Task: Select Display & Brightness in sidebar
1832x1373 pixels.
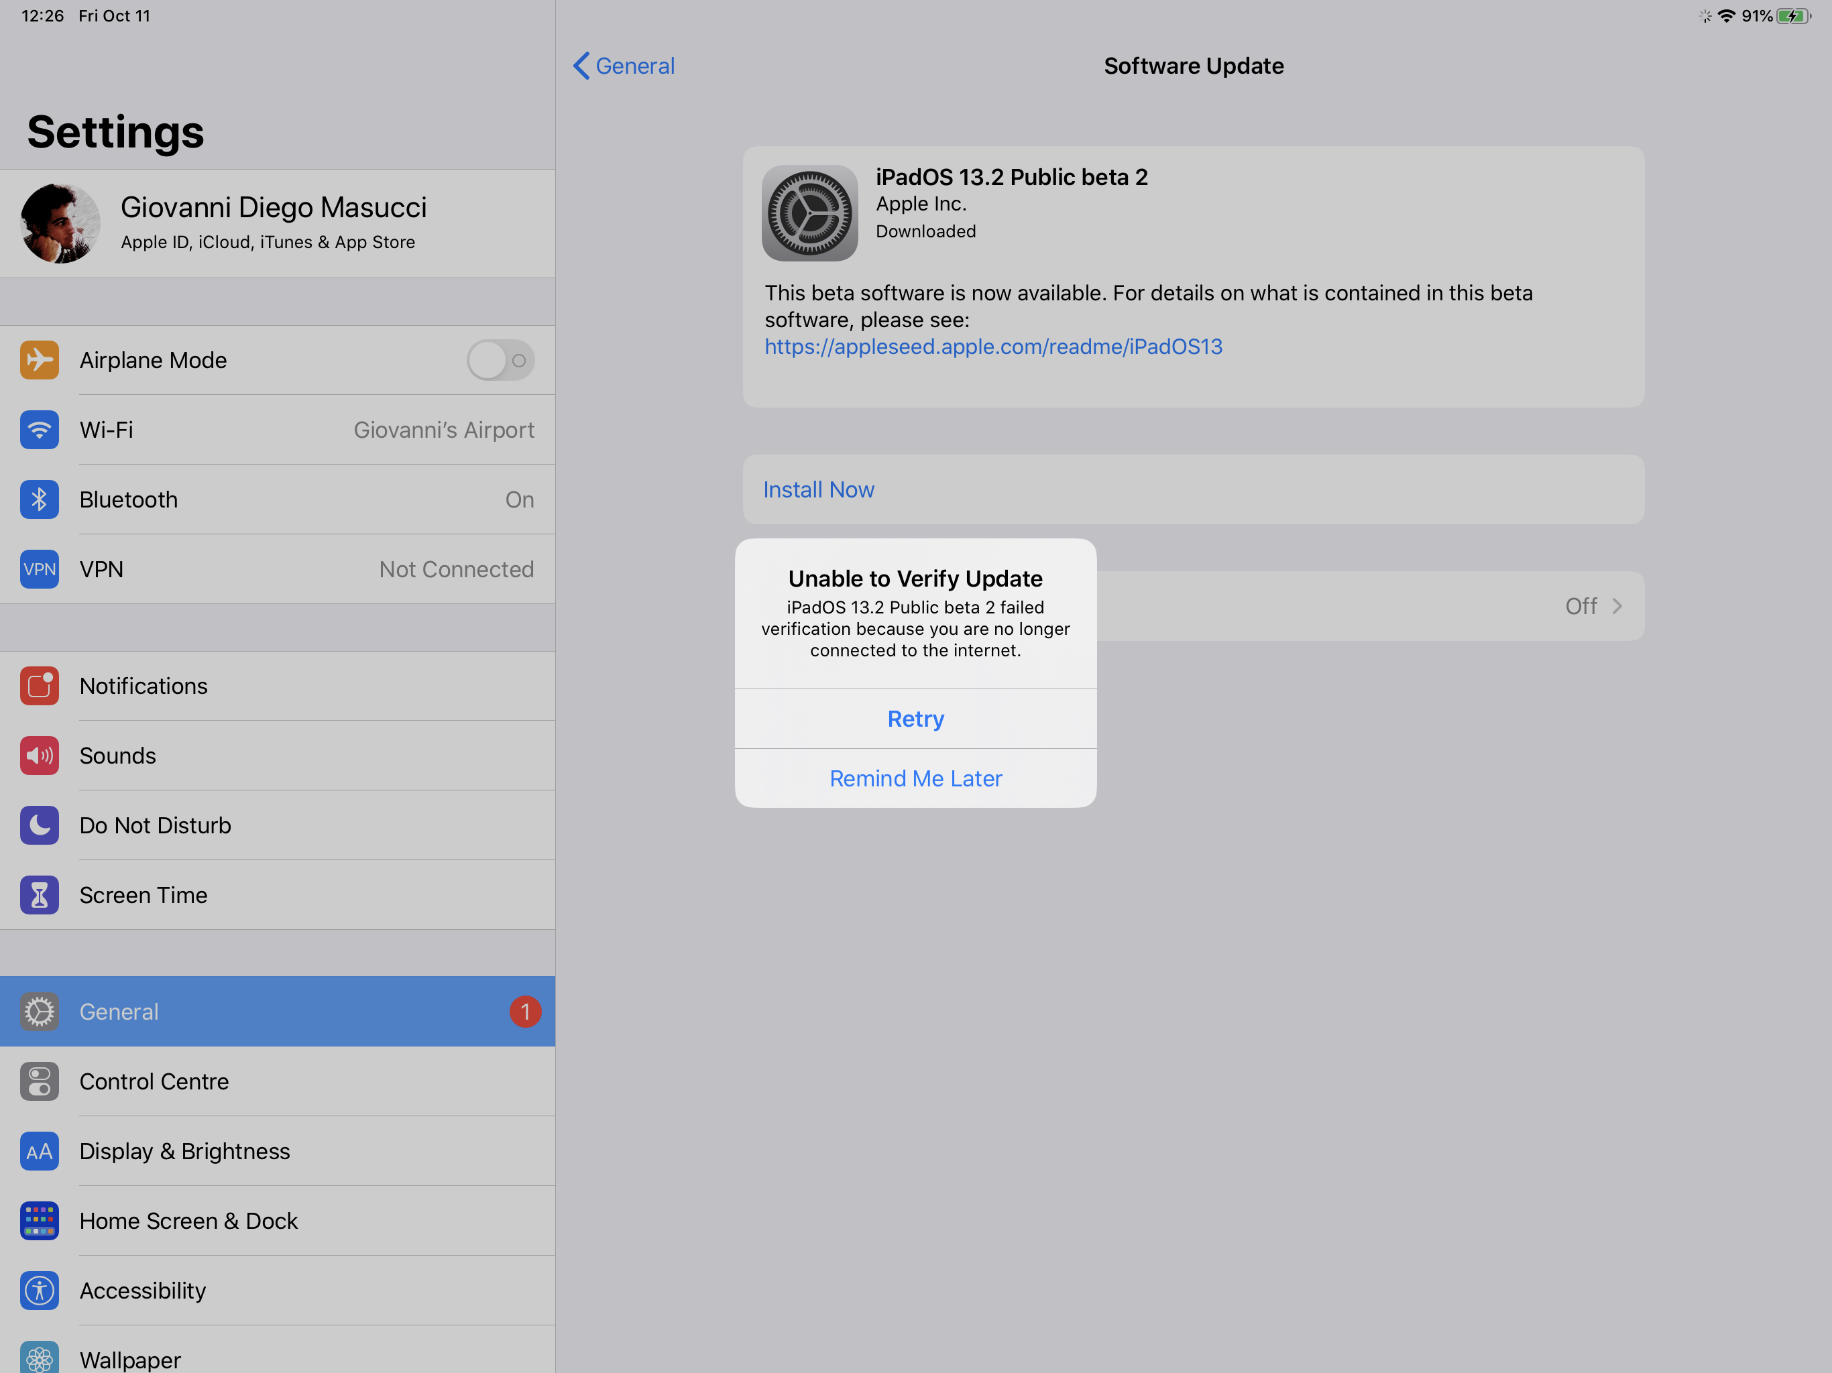Action: coord(278,1150)
